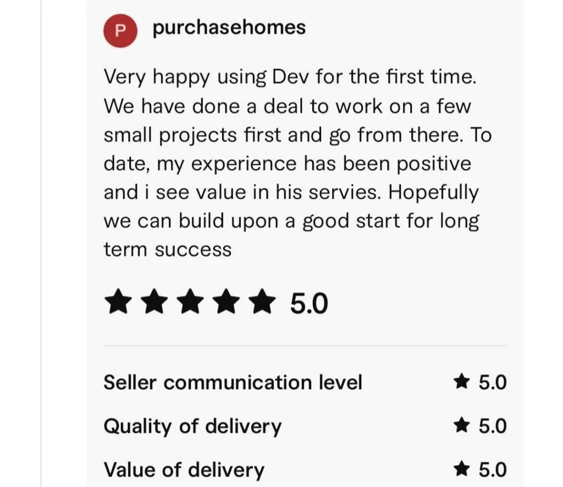The image size is (563, 487).
Task: Click the words 'term success' ending the review
Action: (168, 250)
